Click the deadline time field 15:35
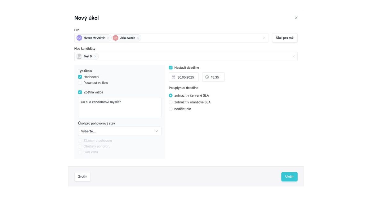372x209 pixels. point(213,77)
